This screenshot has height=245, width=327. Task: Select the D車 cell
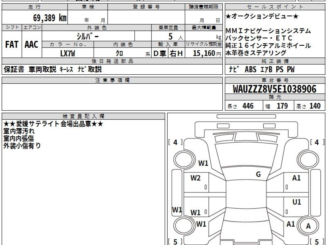[x=160, y=53]
